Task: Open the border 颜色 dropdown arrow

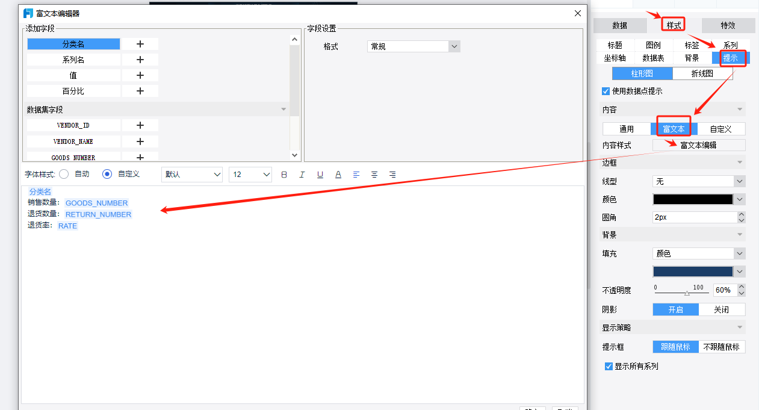Action: pos(740,199)
